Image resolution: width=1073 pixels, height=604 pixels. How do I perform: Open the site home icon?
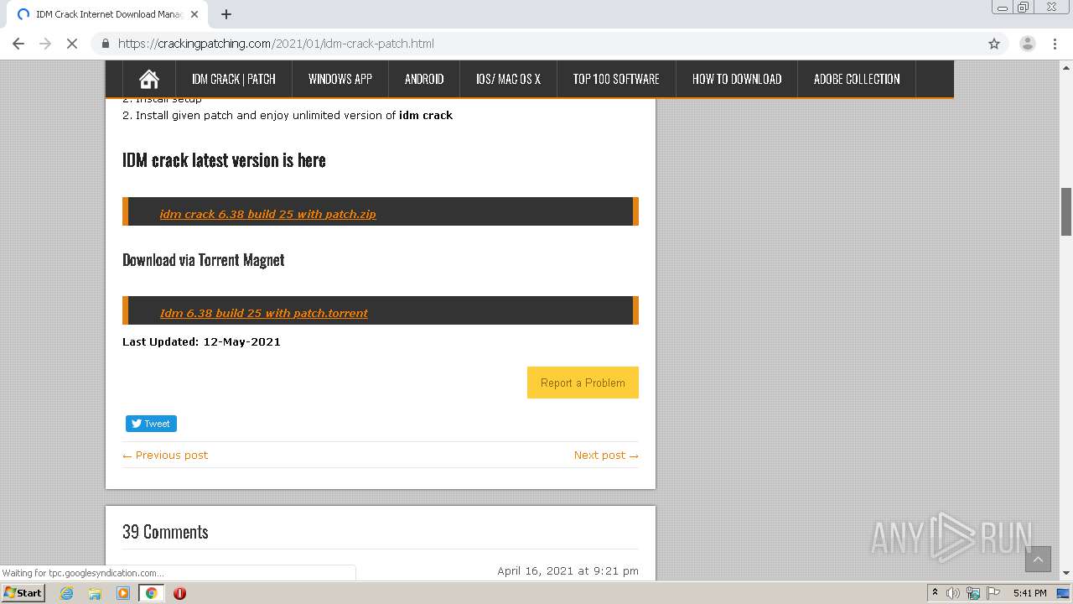149,79
